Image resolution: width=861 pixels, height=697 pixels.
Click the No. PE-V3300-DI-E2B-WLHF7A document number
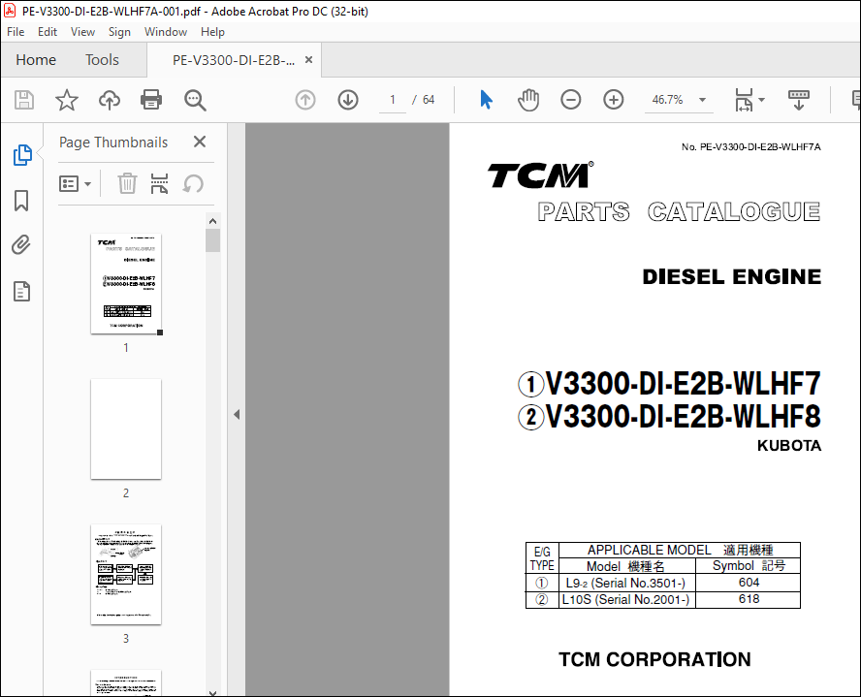(x=751, y=147)
